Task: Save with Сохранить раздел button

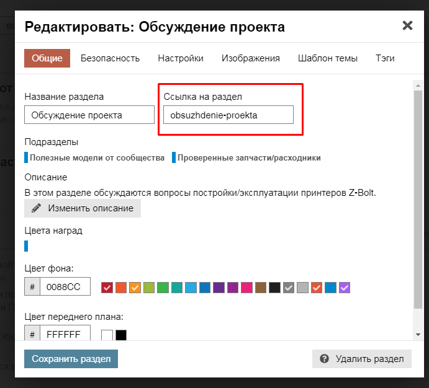Action: point(71,359)
